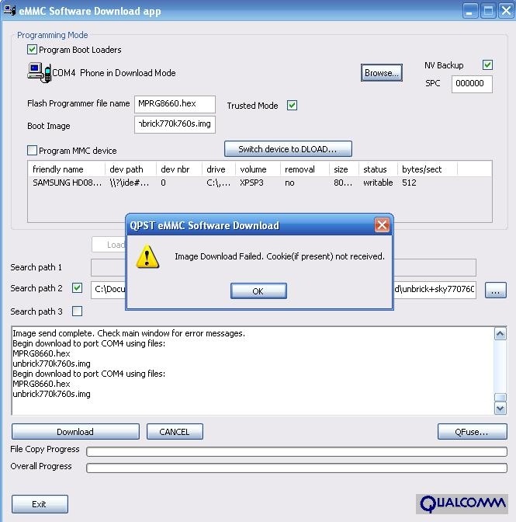
Task: Click the Exit button
Action: coord(40,503)
